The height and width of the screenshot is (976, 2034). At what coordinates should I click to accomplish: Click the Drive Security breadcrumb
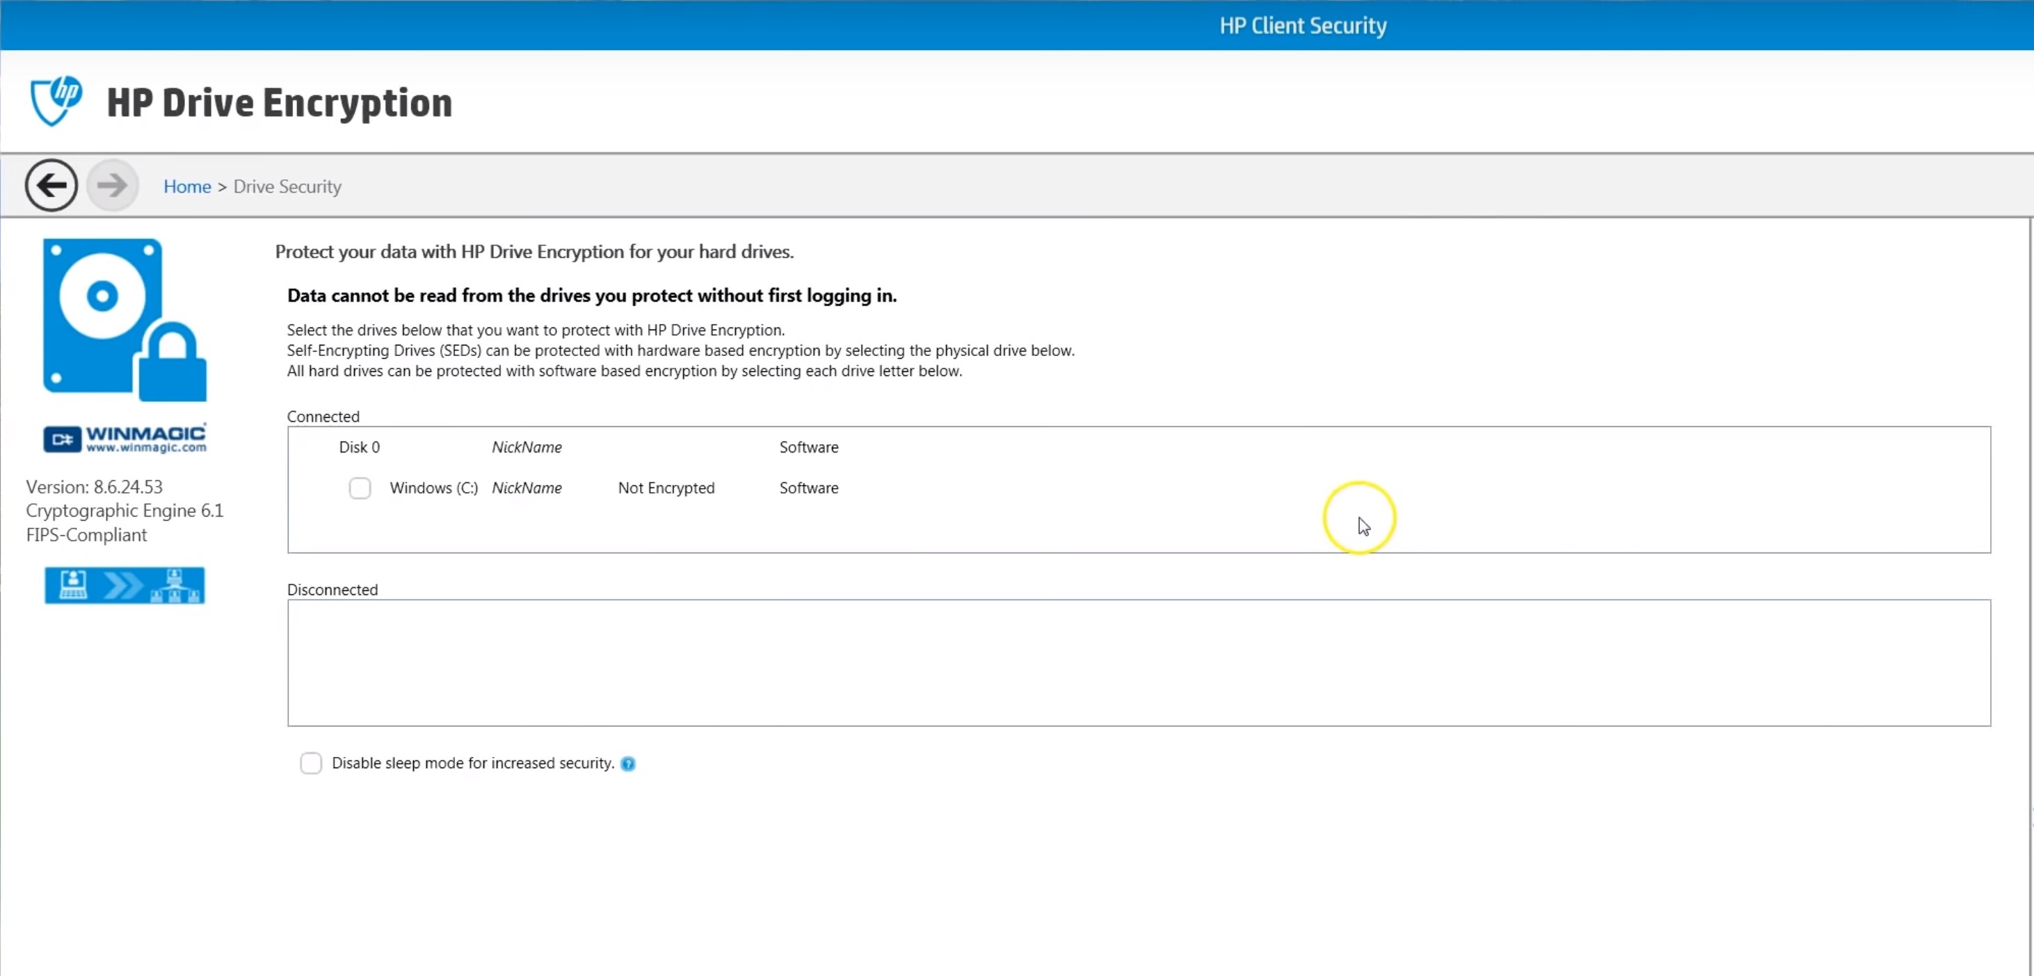[287, 187]
